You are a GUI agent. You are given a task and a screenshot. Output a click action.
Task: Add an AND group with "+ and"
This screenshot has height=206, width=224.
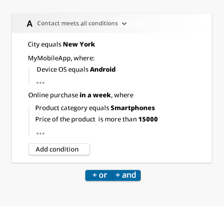[127, 175]
